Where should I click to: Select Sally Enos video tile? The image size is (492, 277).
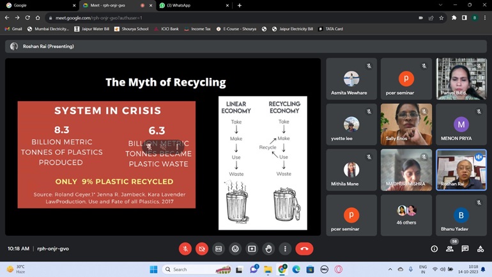[406, 124]
